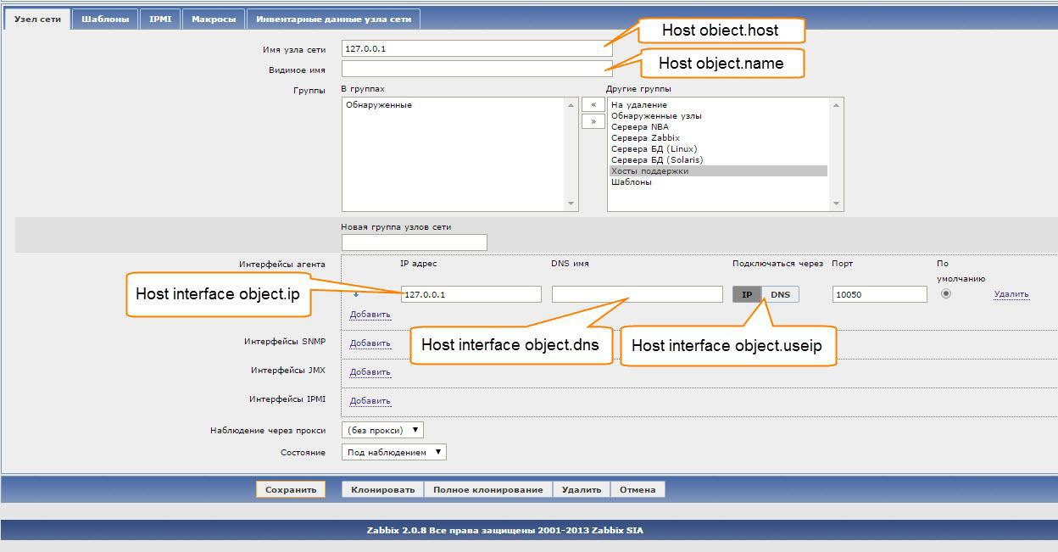Switch to the IPMI tab
Screen dimensions: 1058x552
click(x=160, y=19)
